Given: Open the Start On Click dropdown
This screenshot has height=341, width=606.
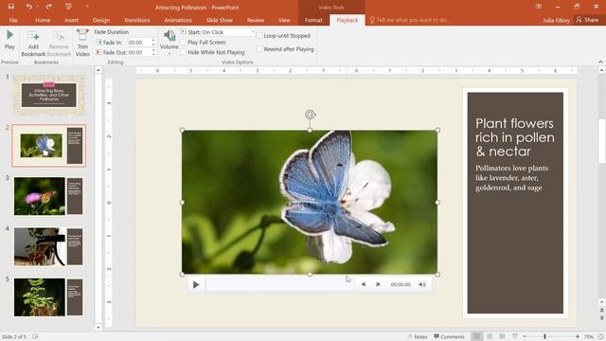Looking at the screenshot, I should click(x=253, y=32).
